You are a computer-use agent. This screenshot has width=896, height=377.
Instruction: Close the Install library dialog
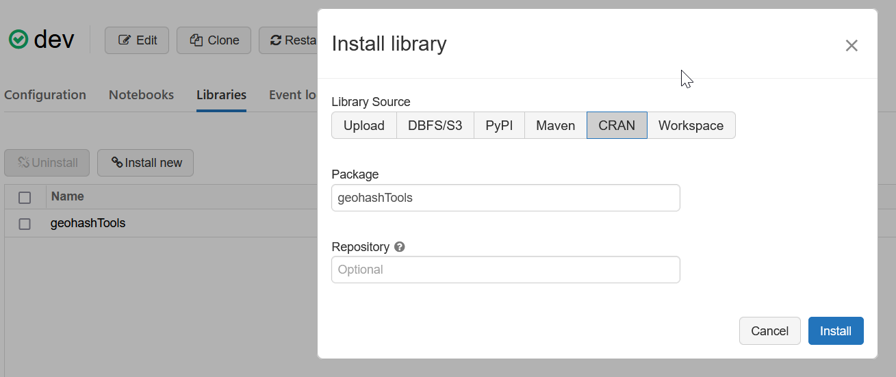851,46
